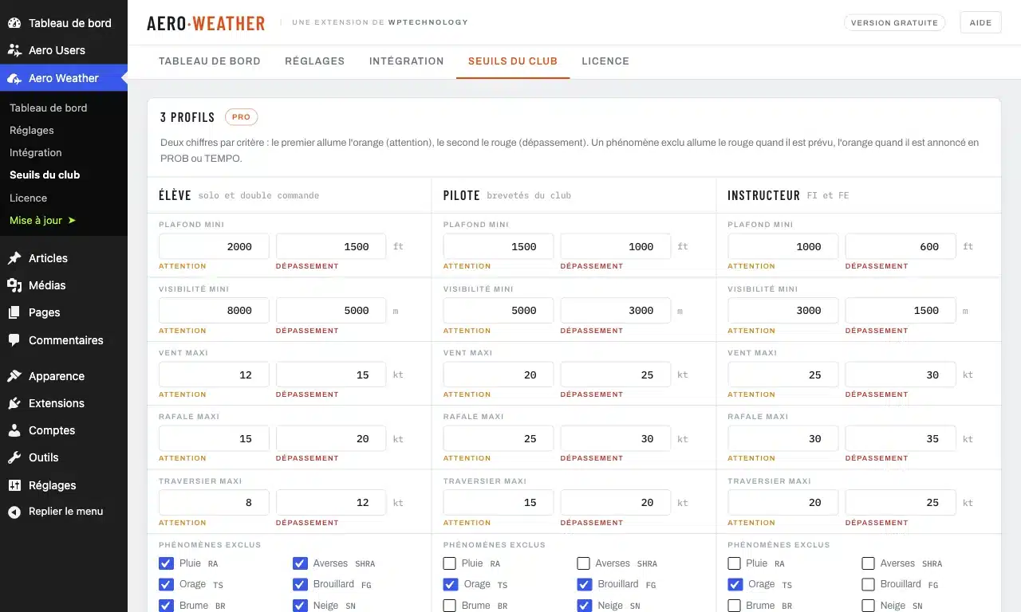
Task: Switch to the Réglages plugin tab
Action: tap(315, 61)
